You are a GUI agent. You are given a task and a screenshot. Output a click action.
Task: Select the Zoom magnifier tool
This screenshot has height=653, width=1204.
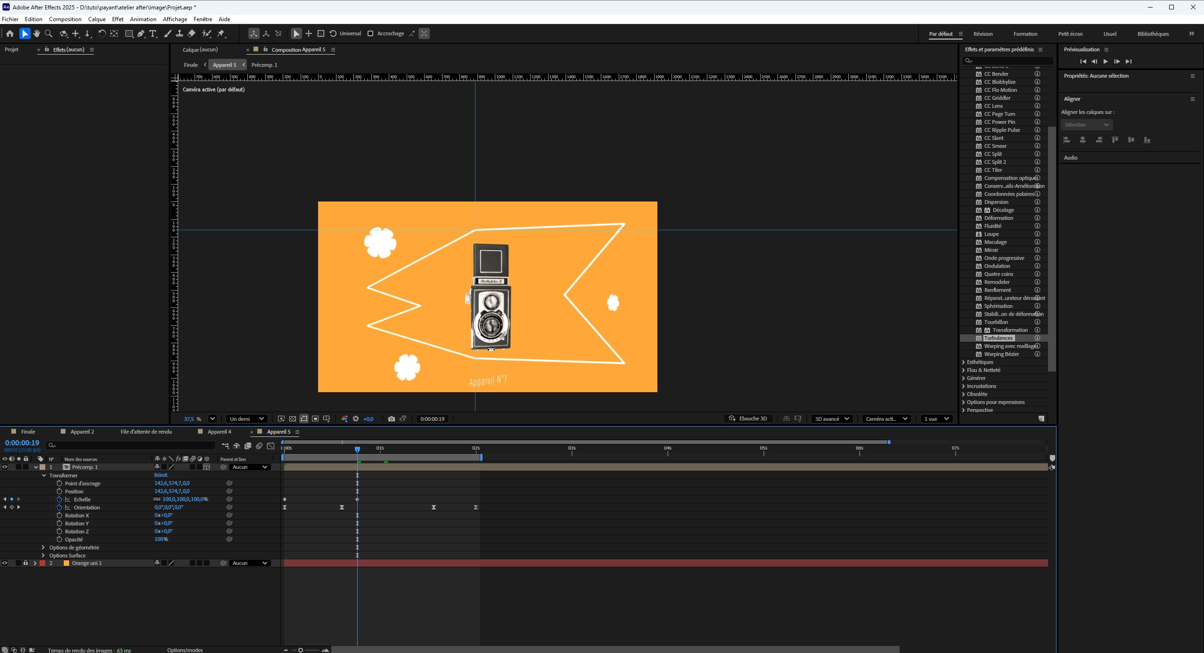(49, 33)
